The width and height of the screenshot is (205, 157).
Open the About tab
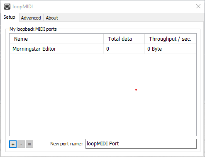point(52,18)
